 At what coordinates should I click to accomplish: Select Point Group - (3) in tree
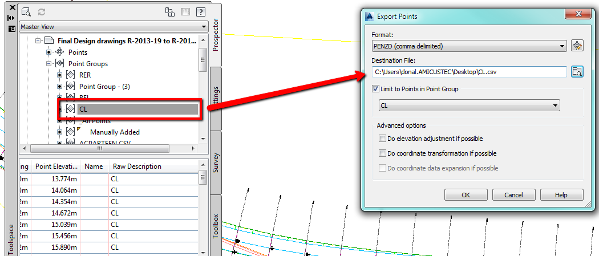104,87
